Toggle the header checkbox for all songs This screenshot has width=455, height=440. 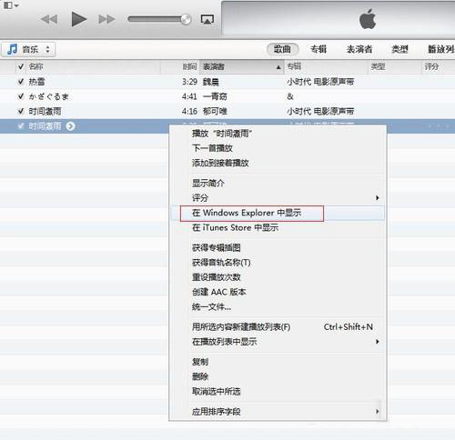coord(21,66)
